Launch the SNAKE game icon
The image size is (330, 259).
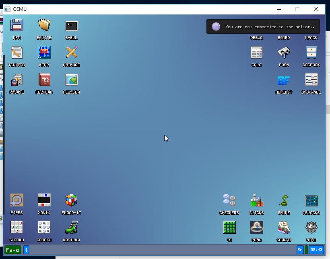[284, 200]
